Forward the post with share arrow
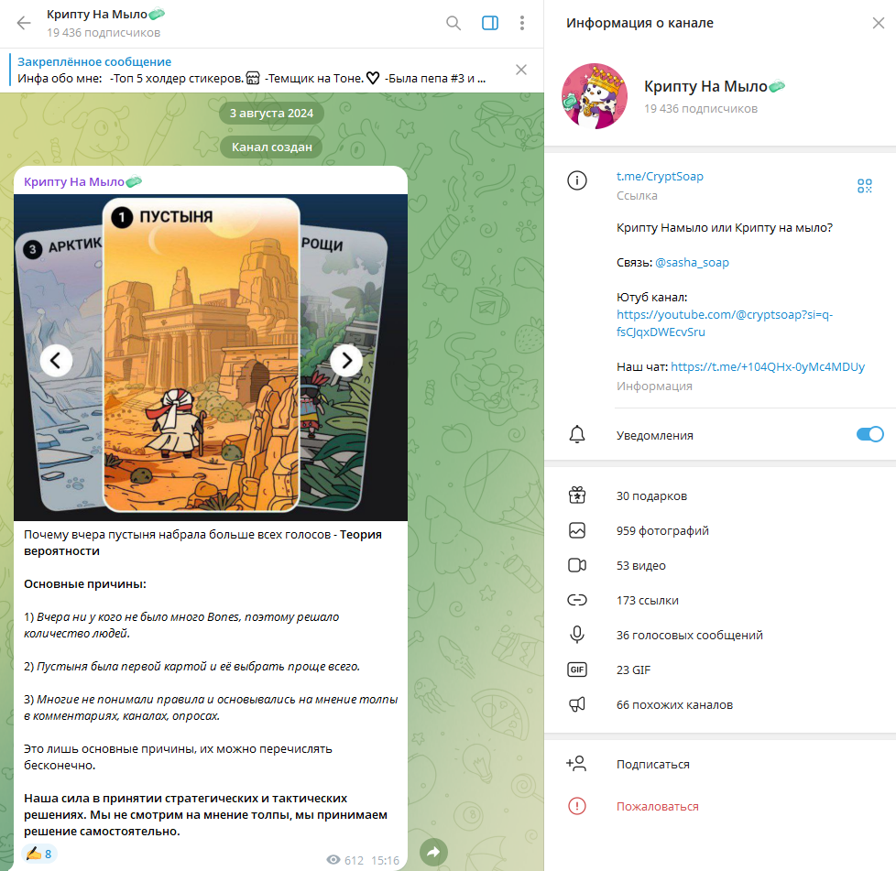Viewport: 896px width, 871px height. tap(433, 852)
